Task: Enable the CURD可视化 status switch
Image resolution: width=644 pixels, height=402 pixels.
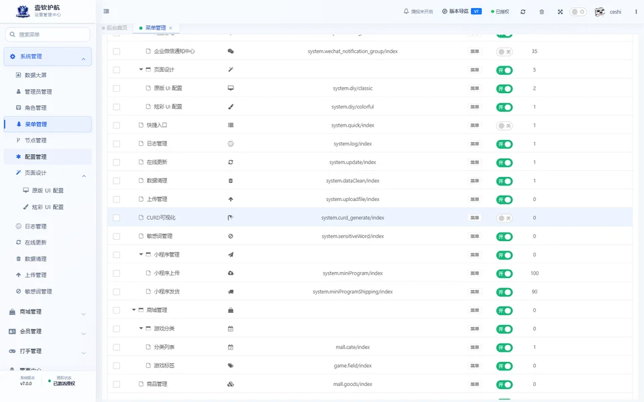Action: point(504,218)
